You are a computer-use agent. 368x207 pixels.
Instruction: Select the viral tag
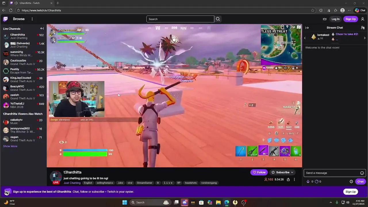pos(130,183)
